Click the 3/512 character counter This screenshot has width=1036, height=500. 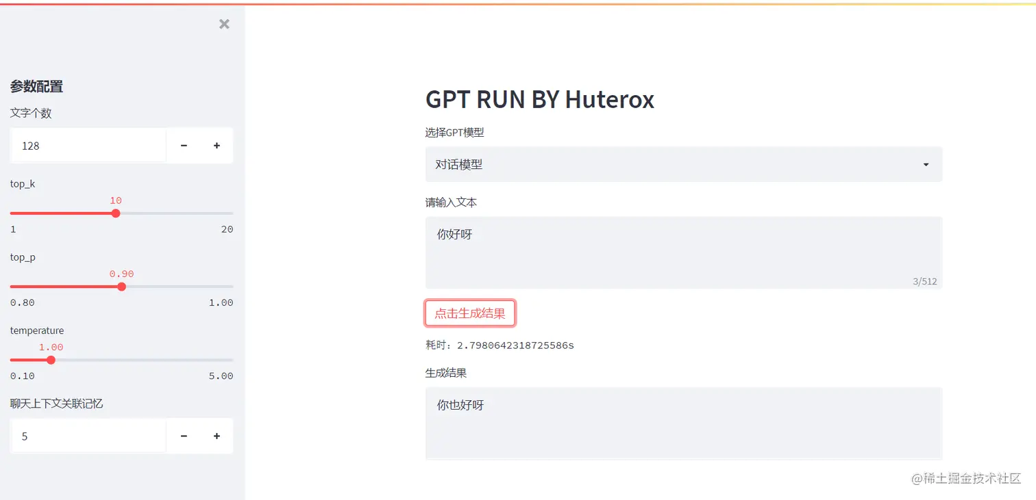pos(924,281)
